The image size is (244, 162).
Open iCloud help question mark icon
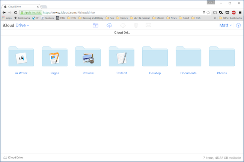coord(238,25)
